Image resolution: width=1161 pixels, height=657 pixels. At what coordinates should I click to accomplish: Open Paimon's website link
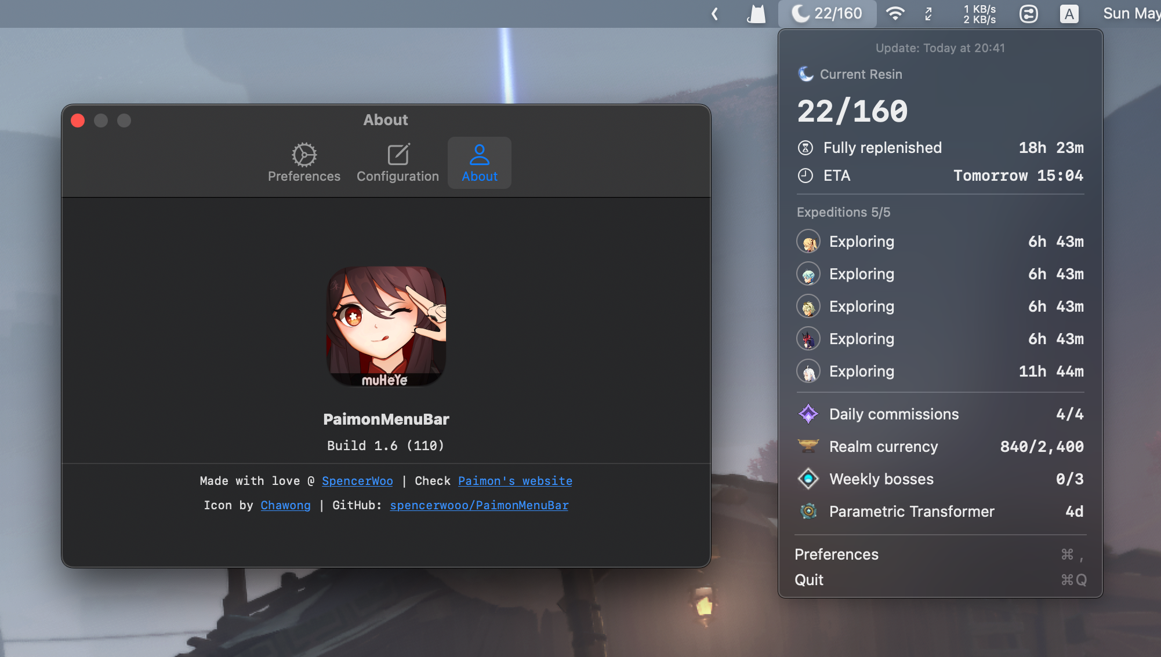tap(515, 481)
